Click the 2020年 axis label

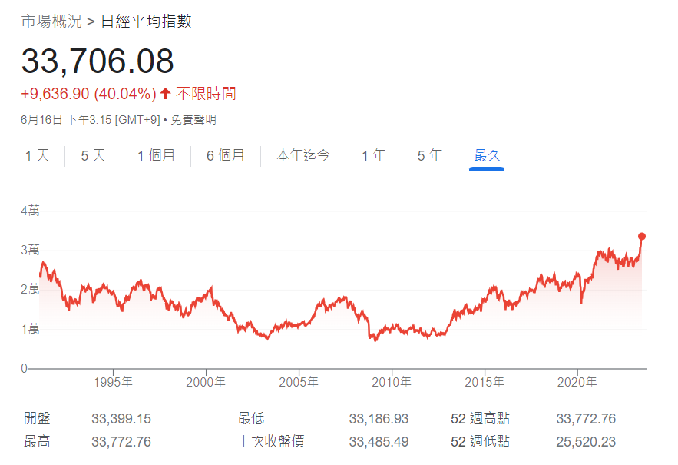(577, 382)
